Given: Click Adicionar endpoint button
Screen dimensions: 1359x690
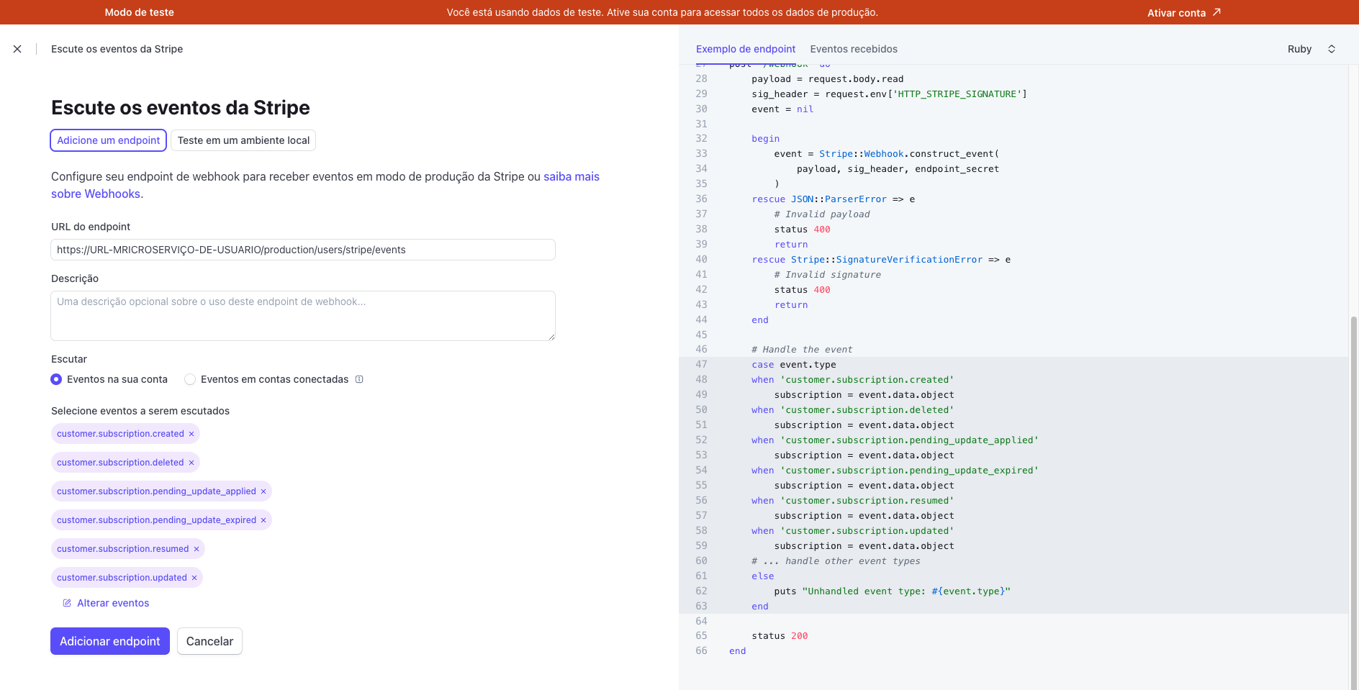Looking at the screenshot, I should coord(110,641).
